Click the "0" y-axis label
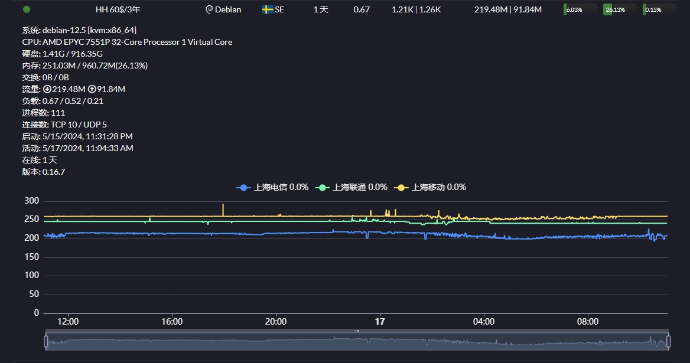 pos(37,313)
